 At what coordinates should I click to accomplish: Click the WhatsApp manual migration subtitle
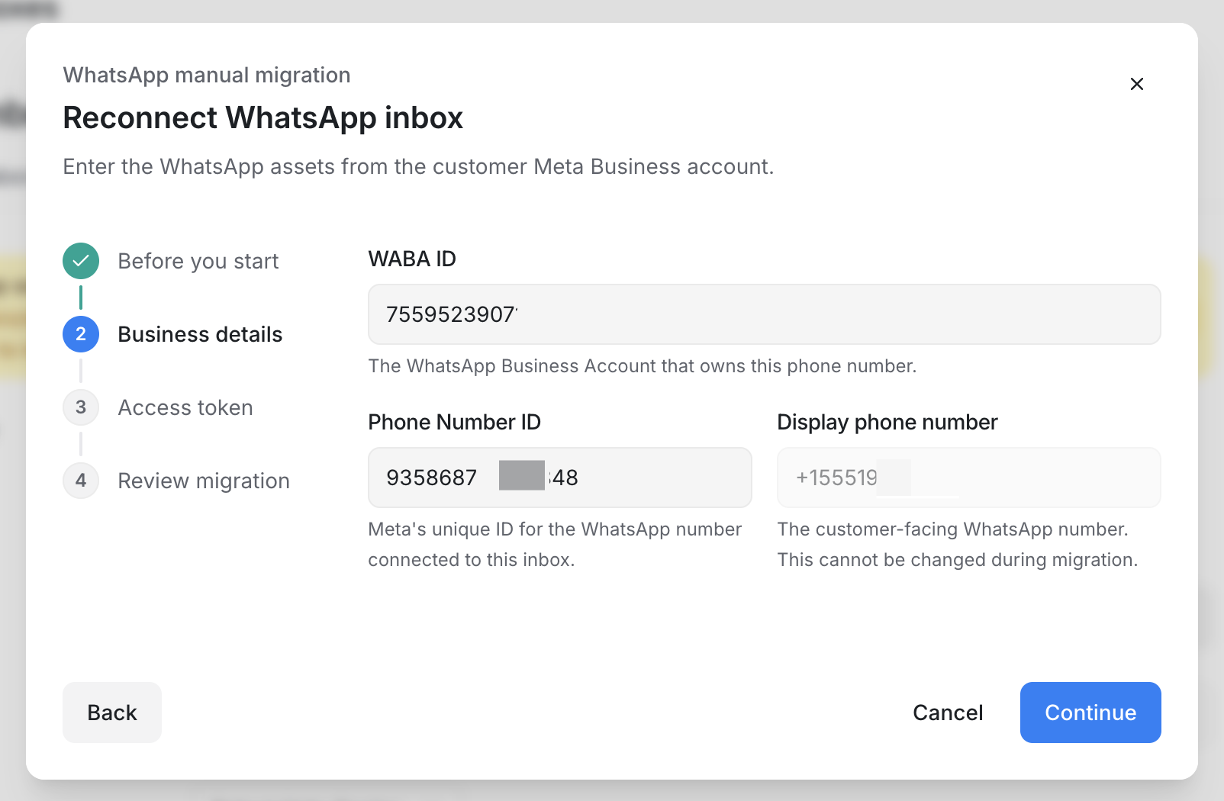click(207, 75)
